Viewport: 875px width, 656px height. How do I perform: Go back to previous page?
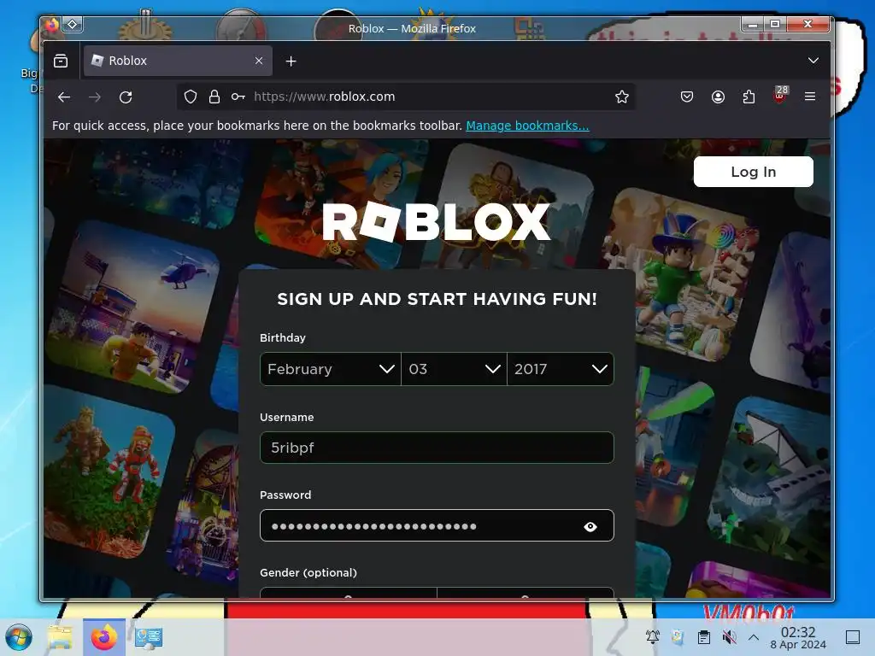[64, 97]
